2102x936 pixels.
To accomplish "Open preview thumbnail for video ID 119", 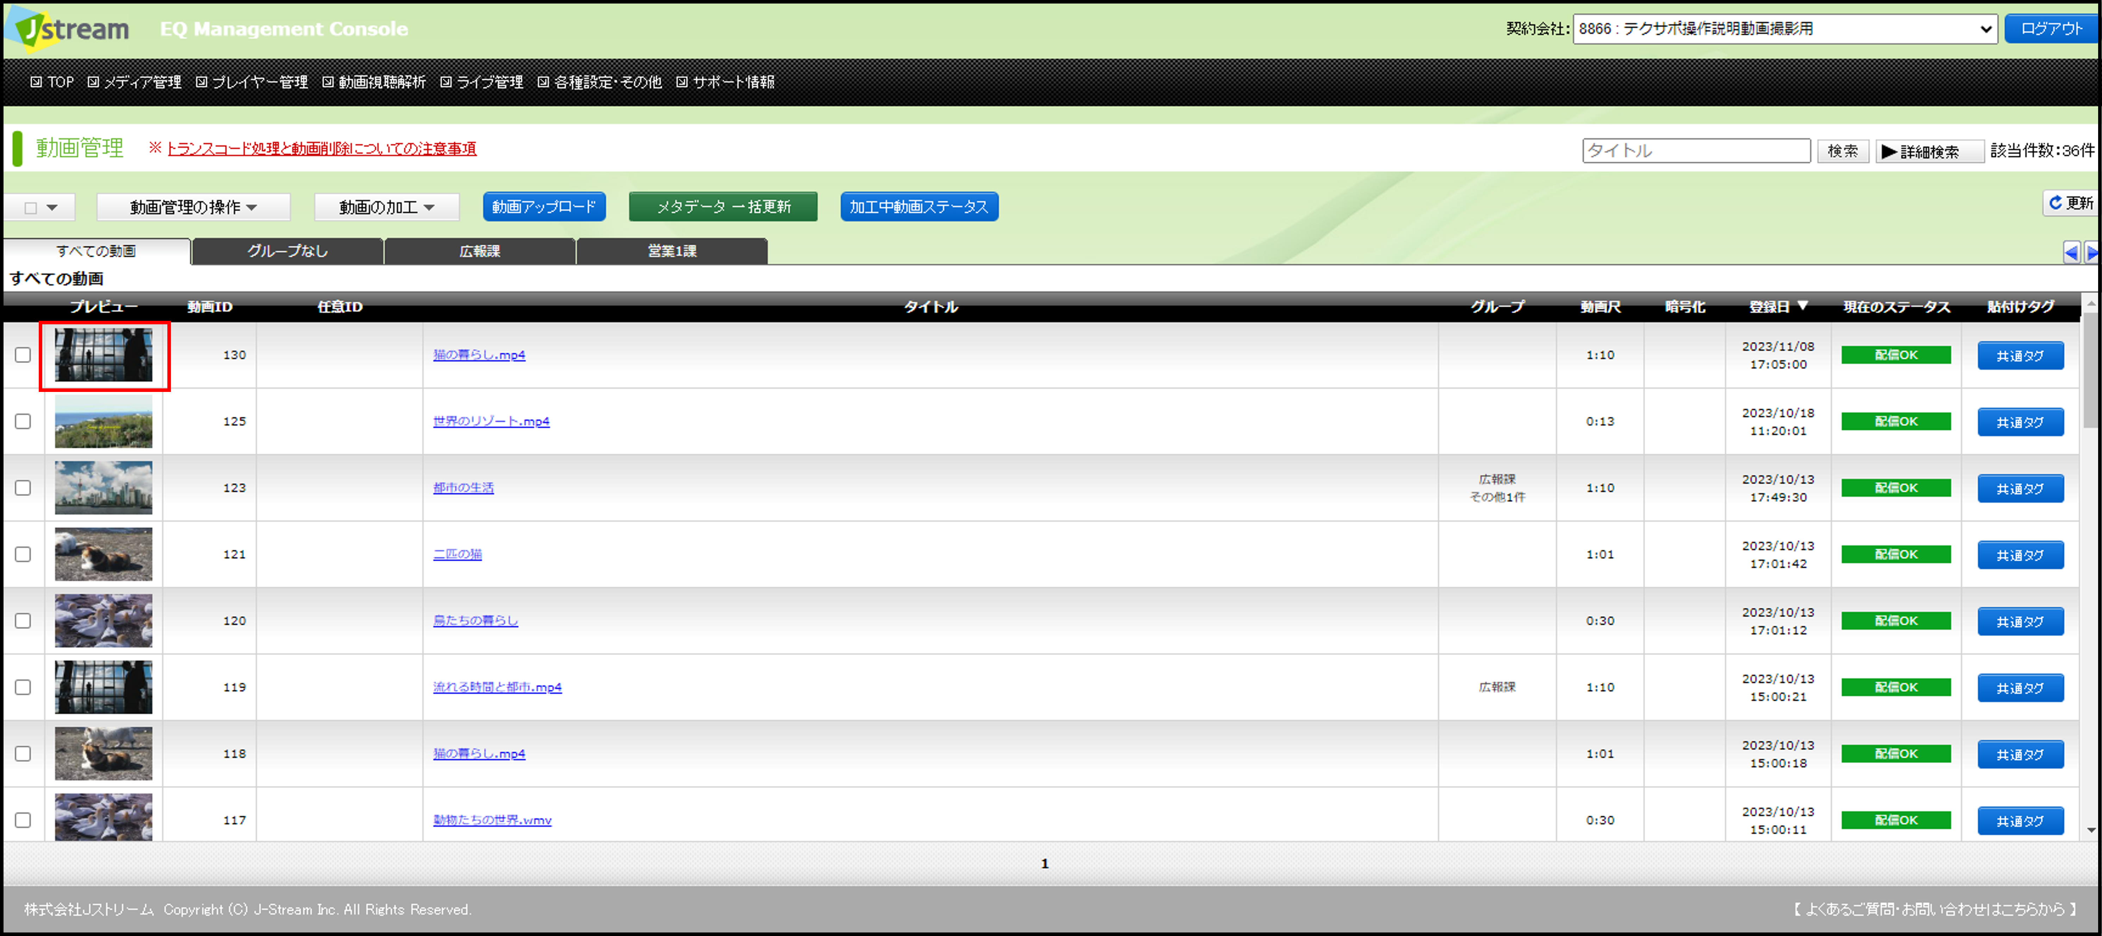I will click(x=104, y=687).
